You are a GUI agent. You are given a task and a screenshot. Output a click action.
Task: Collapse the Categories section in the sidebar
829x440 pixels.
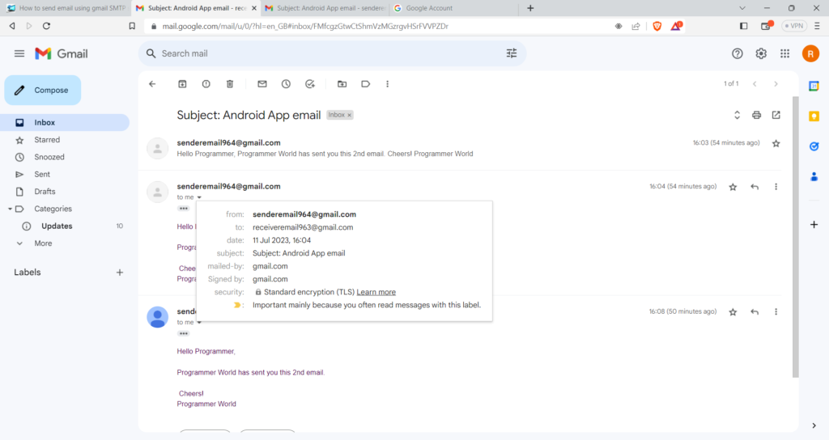[x=10, y=209]
